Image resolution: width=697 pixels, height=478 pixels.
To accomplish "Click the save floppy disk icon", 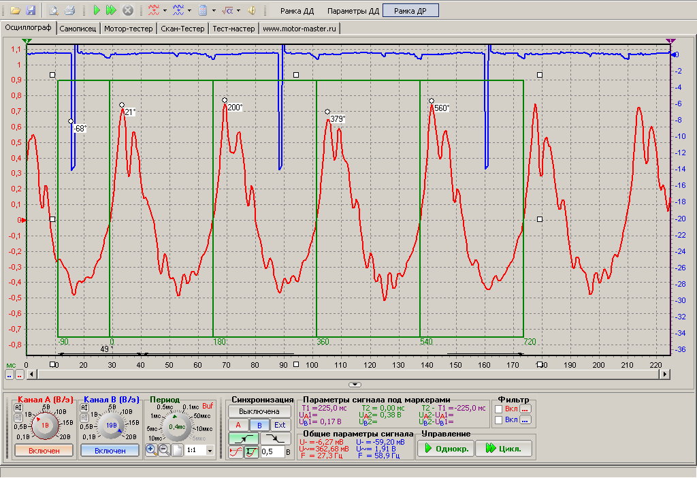I will pos(31,10).
